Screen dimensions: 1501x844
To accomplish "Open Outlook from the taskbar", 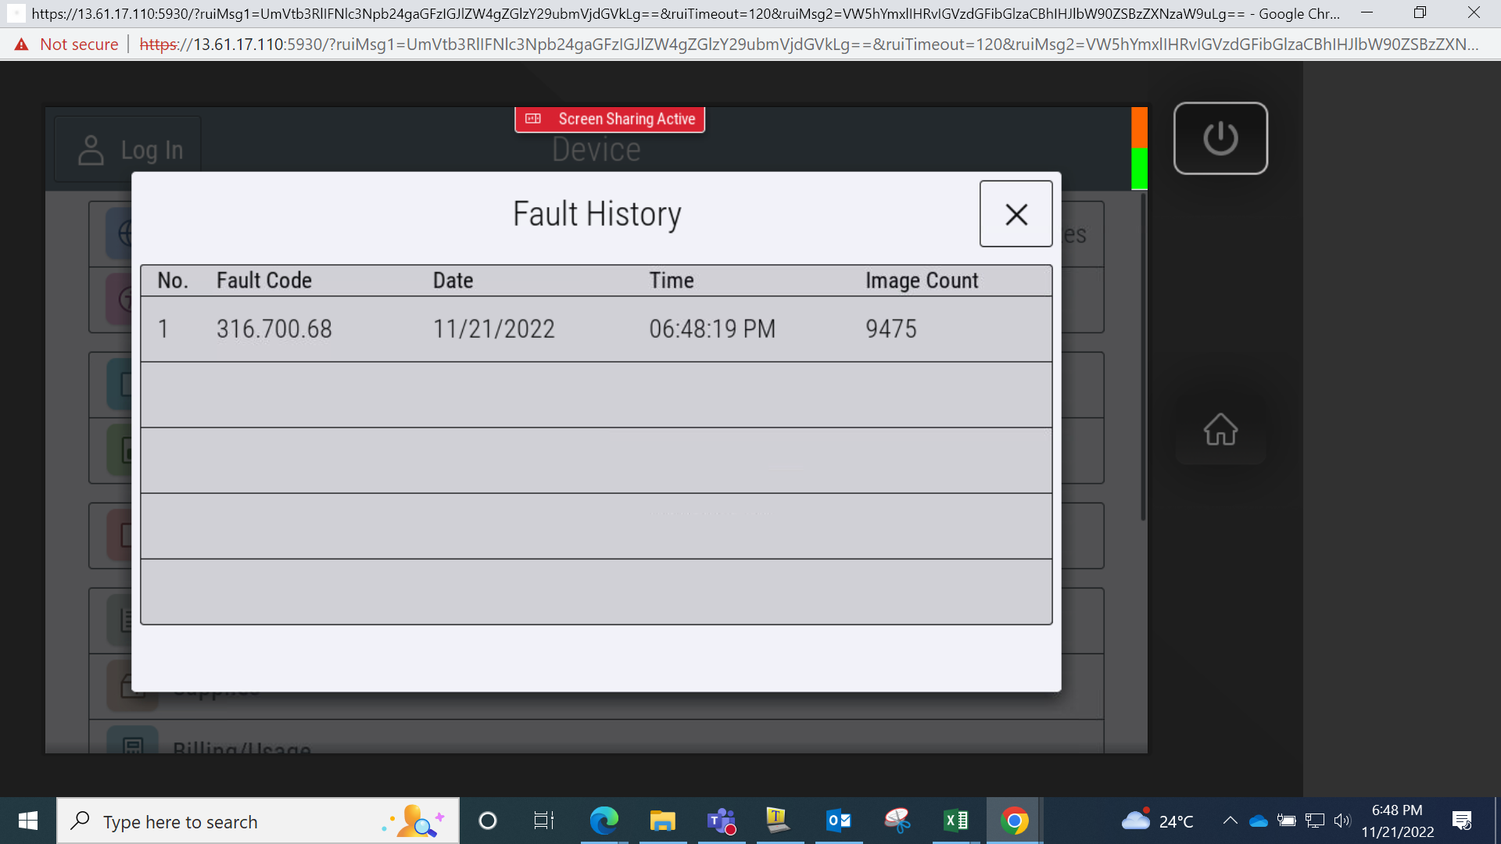I will [838, 821].
